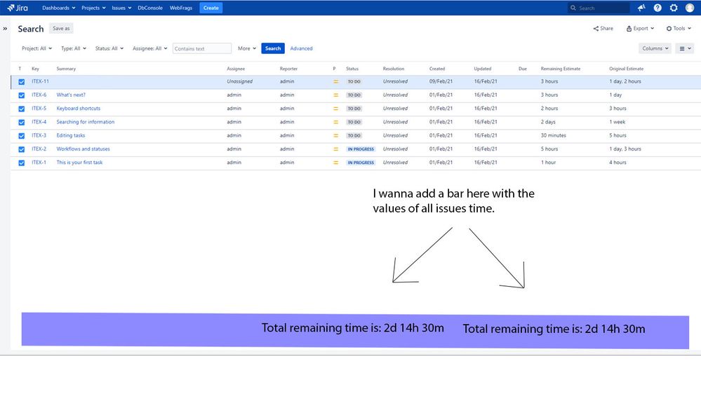This screenshot has height=394, width=701.
Task: Click the '30 minutes' remaining estimate cell
Action: point(554,135)
